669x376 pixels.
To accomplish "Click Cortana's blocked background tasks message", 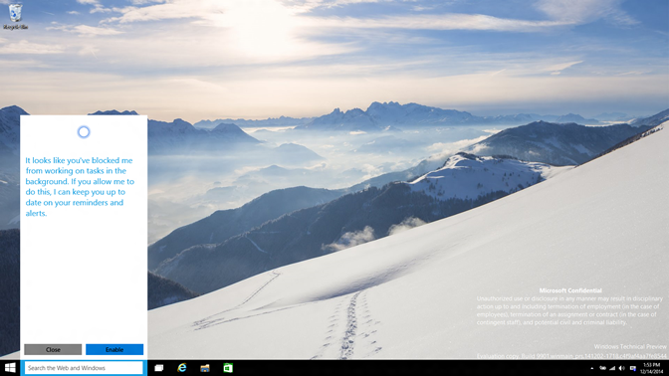I will [80, 187].
